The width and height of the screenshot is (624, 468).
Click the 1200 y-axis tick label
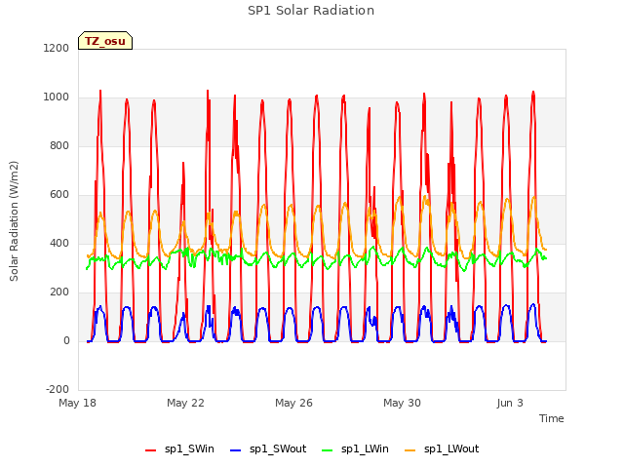coord(57,49)
